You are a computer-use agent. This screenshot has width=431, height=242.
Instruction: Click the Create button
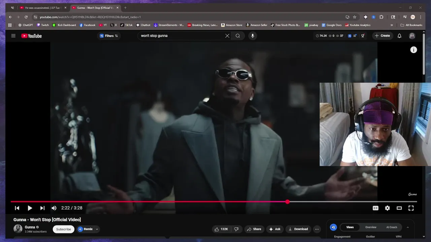point(382,36)
